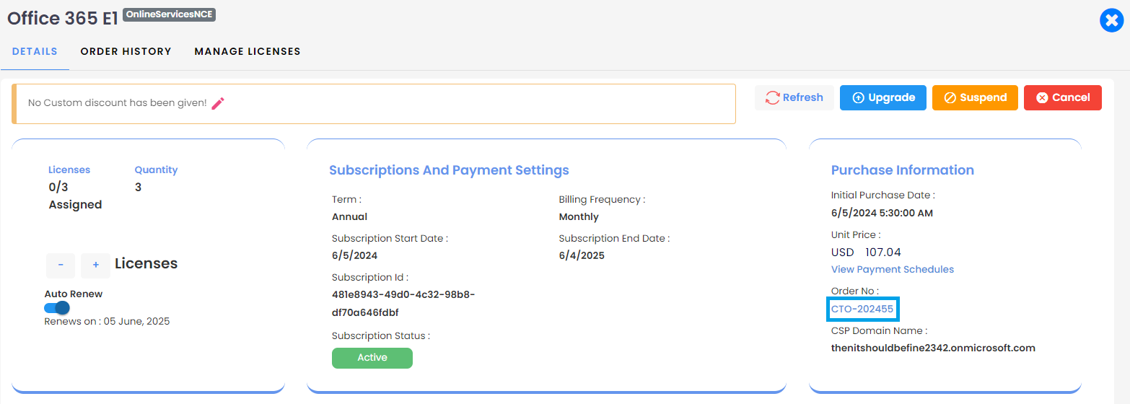Click the Purchase Information heading
Viewport: 1130px width, 404px height.
[x=903, y=170]
